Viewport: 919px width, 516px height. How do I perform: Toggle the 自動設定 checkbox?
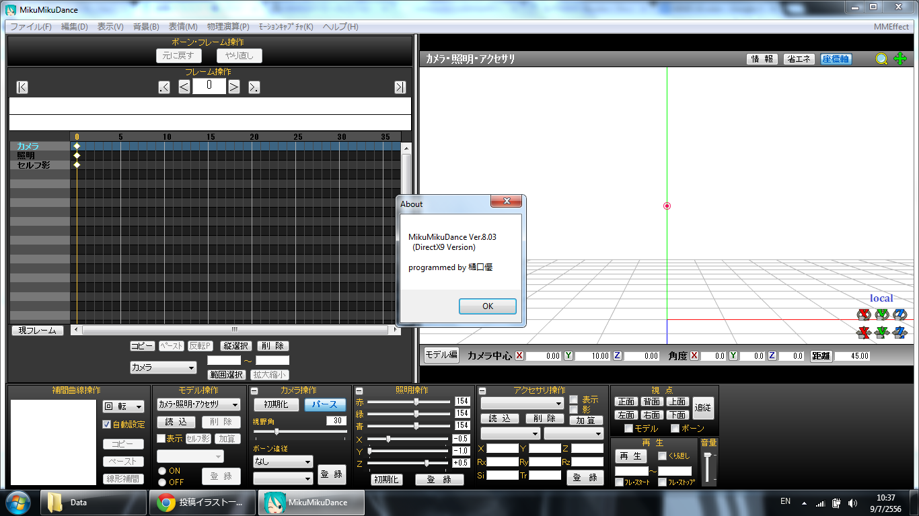106,425
